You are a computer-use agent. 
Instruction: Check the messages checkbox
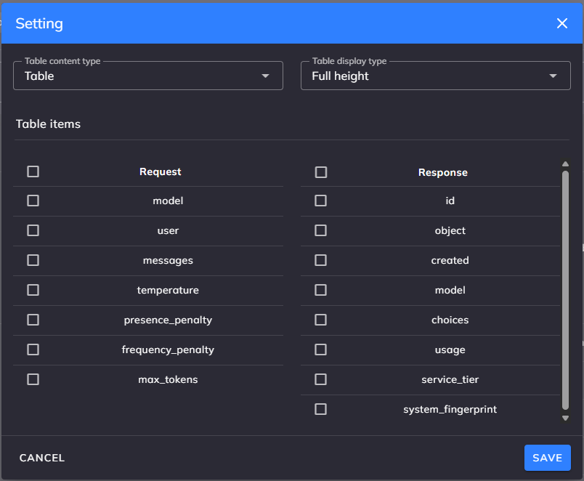click(33, 260)
